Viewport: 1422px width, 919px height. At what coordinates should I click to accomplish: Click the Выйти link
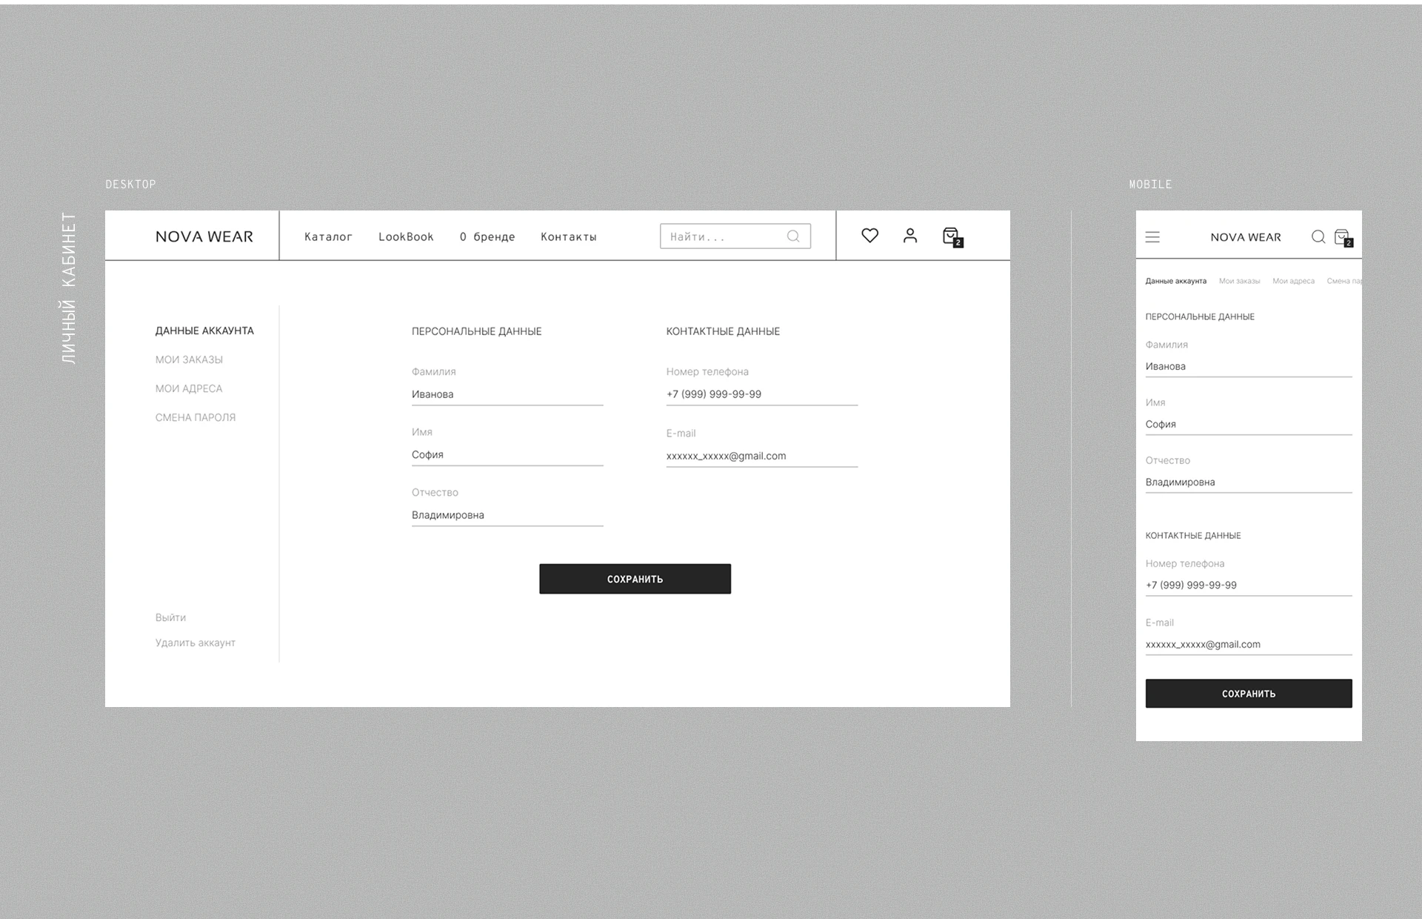click(x=170, y=617)
